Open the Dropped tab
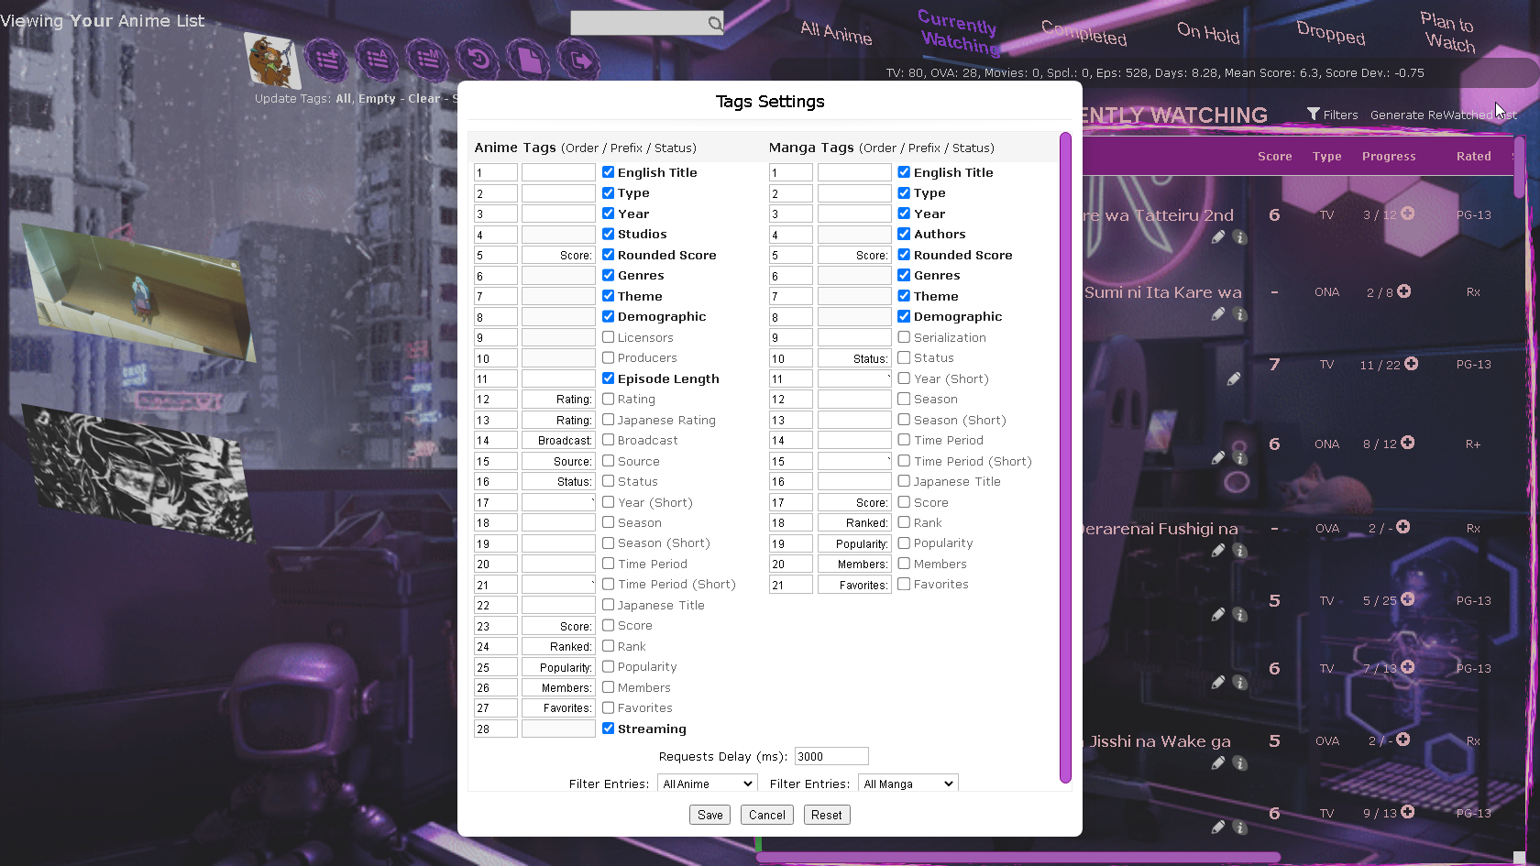Image resolution: width=1540 pixels, height=866 pixels. click(x=1331, y=33)
